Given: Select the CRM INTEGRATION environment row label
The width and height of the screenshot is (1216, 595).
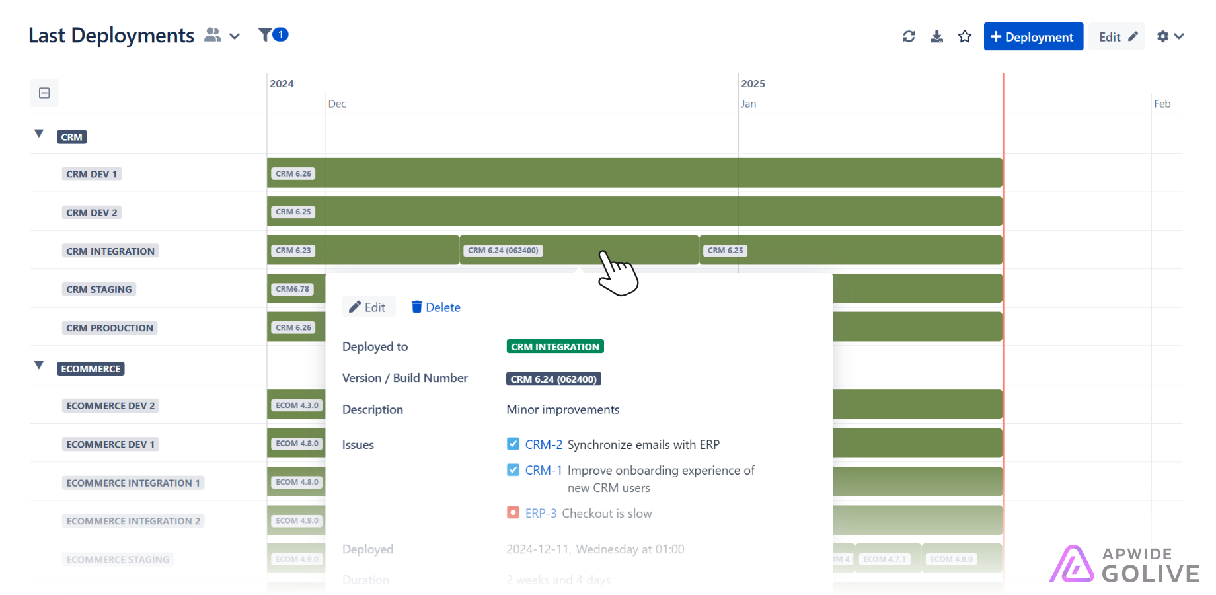Looking at the screenshot, I should point(110,251).
